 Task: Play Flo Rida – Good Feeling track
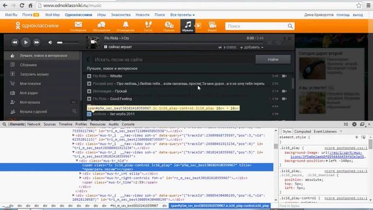(x=89, y=99)
